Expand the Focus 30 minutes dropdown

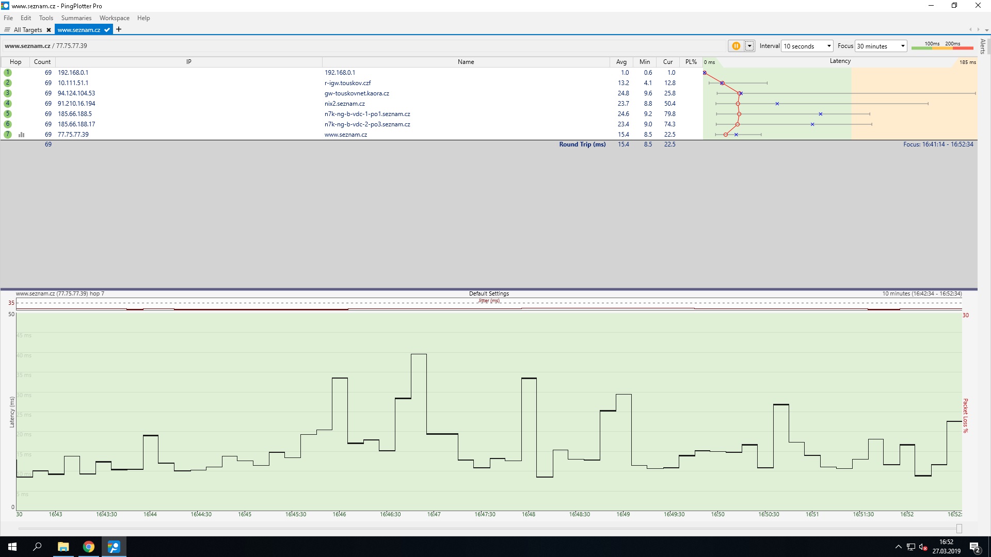pyautogui.click(x=881, y=46)
